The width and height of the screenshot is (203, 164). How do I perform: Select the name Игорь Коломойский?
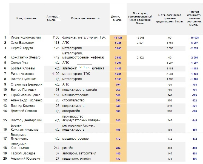[26, 37]
